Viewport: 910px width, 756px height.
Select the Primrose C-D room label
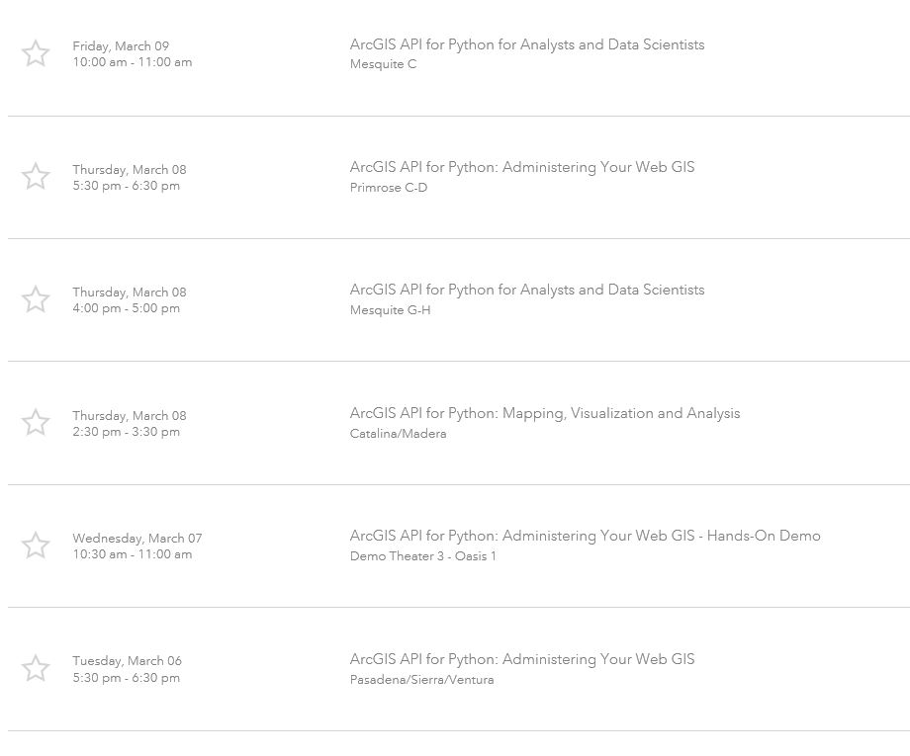tap(389, 187)
